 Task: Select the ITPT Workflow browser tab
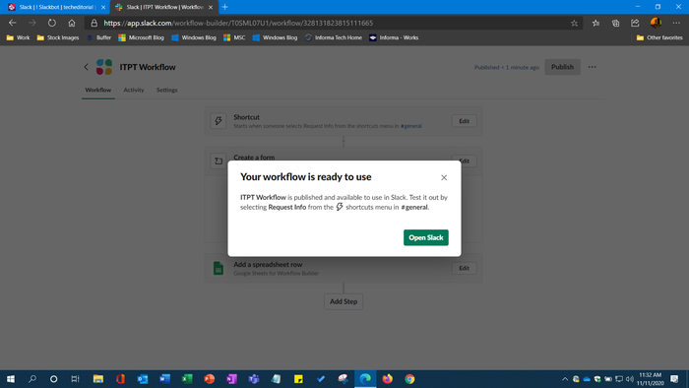163,7
